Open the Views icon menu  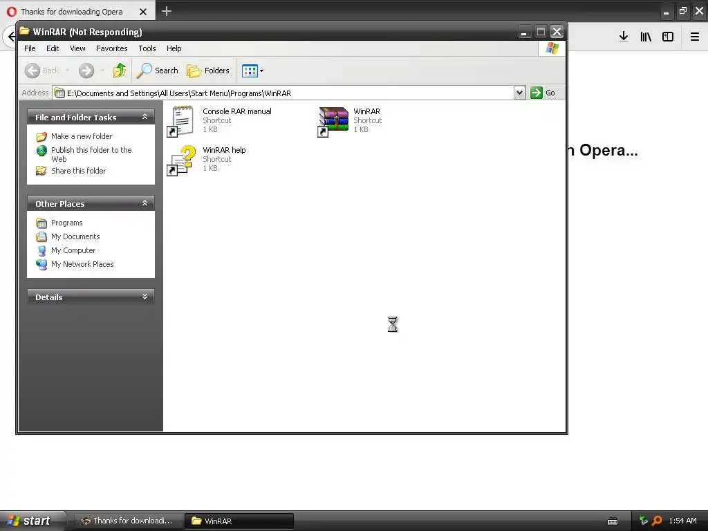click(252, 71)
